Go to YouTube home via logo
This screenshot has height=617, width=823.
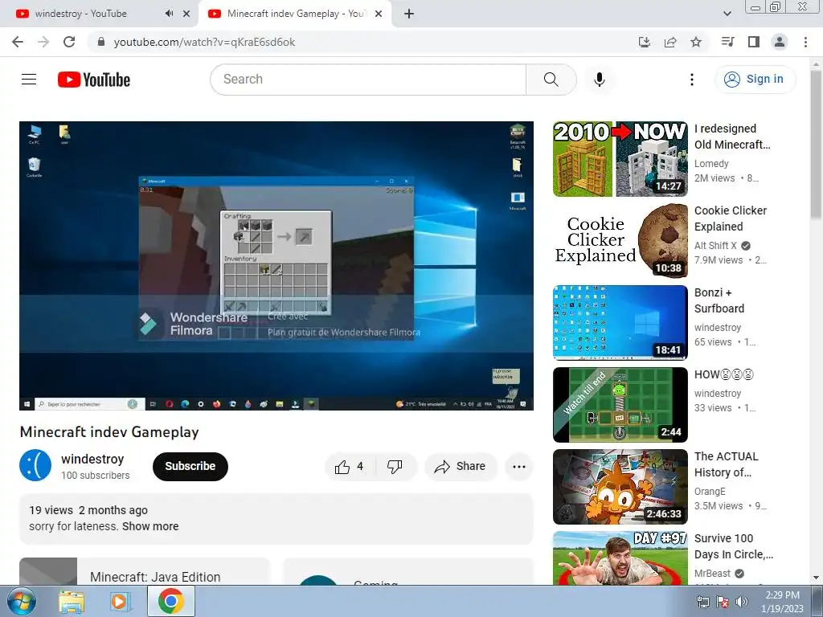pyautogui.click(x=94, y=80)
